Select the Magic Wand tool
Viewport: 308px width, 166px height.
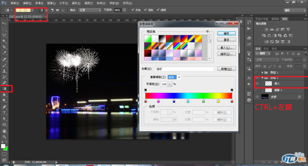pos(4,41)
